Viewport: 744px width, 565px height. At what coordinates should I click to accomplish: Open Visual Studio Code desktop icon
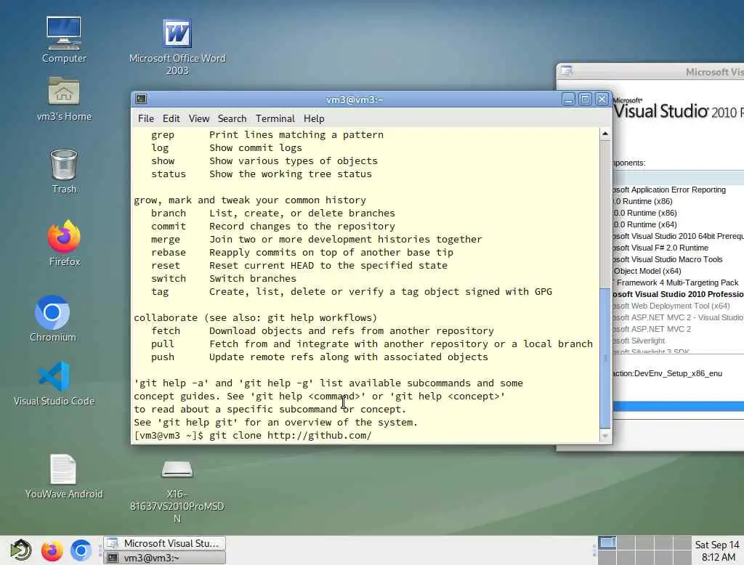(54, 383)
